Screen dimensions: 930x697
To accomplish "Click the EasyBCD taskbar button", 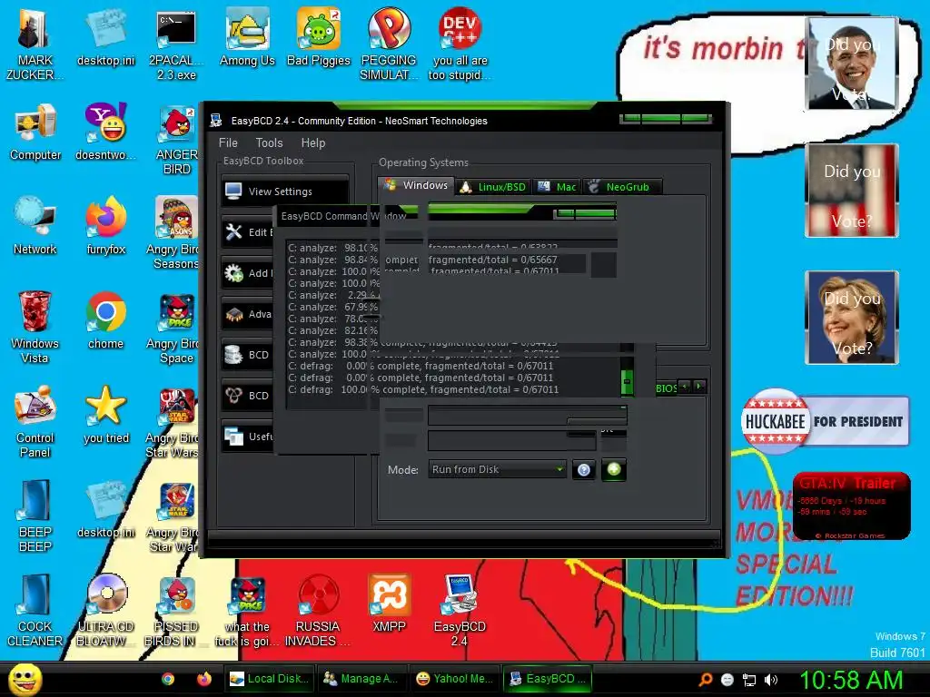I will click(548, 679).
